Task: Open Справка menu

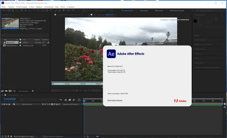Action: click(71, 7)
